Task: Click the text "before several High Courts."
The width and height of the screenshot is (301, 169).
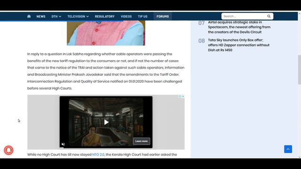Action: click(x=49, y=88)
